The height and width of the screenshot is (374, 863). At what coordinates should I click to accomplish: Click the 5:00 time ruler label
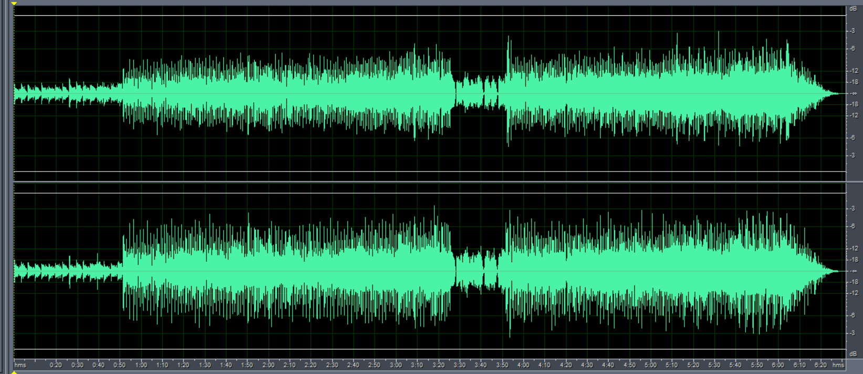pos(651,365)
